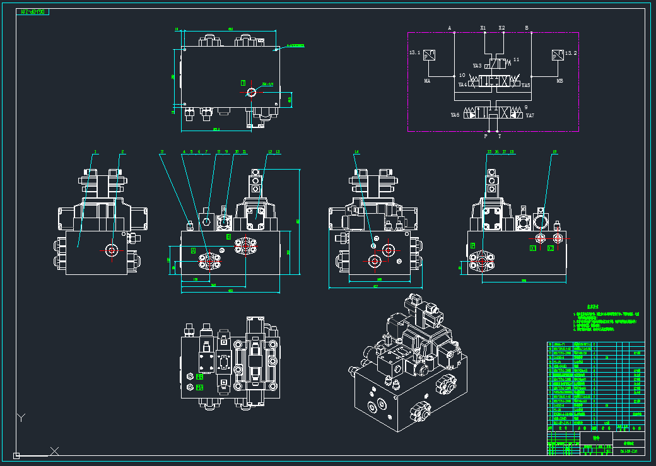
Task: Click the YA5 solenoid label
Action: pyautogui.click(x=525, y=85)
